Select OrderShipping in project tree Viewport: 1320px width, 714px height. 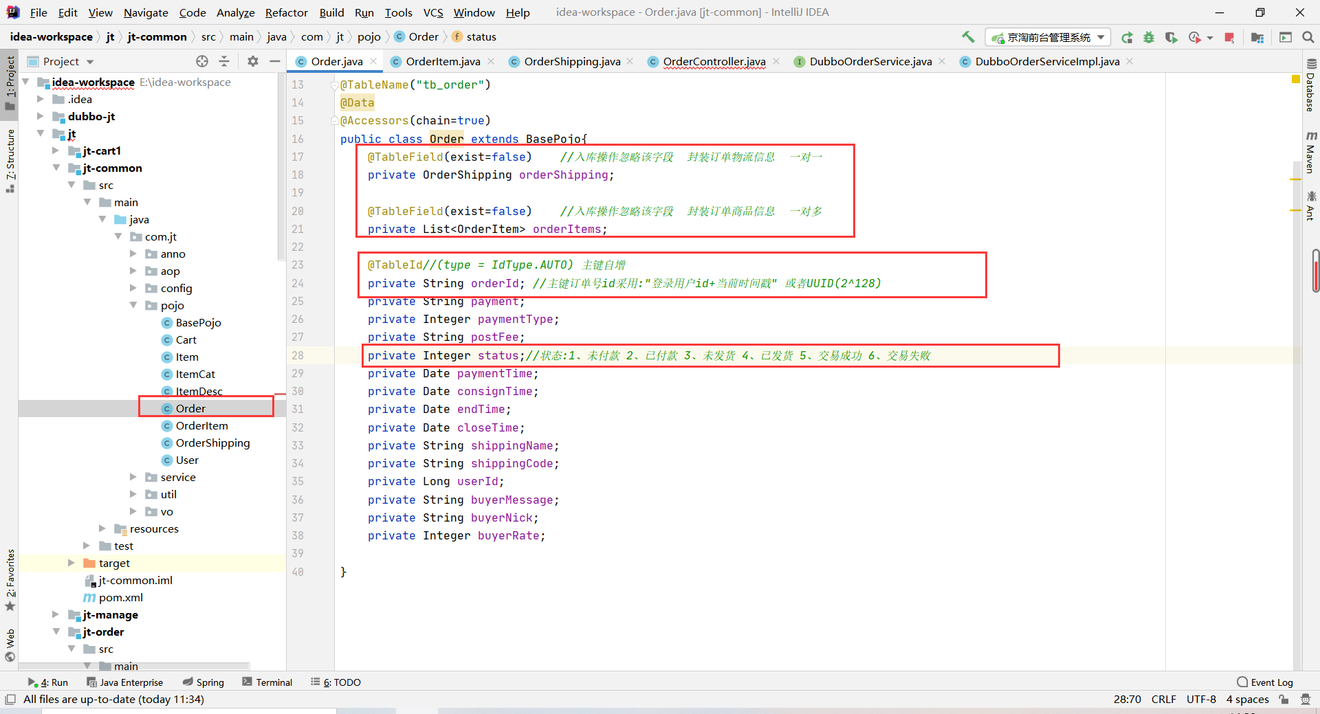click(x=212, y=443)
